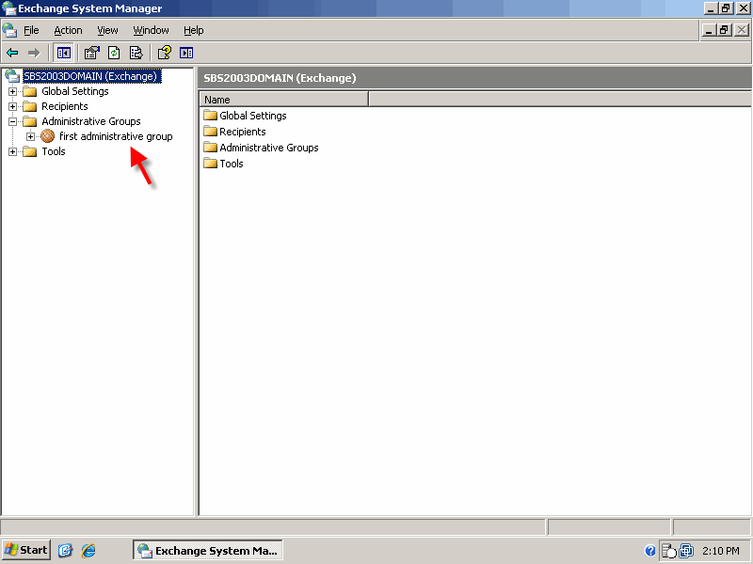Select Global Settings in the console tree

click(x=75, y=91)
